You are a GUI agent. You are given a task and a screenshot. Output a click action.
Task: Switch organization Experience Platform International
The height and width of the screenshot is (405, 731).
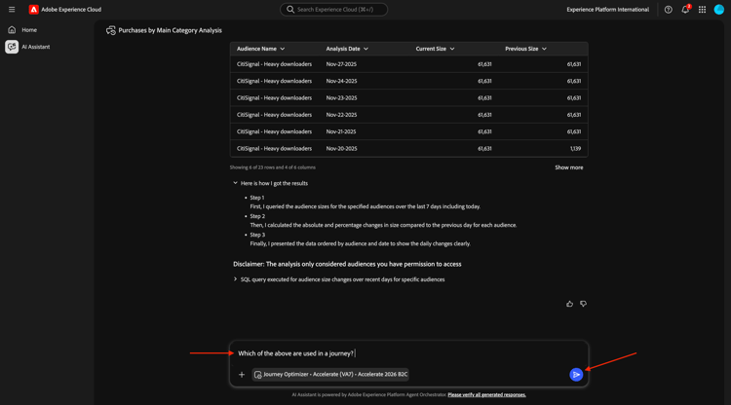point(607,10)
